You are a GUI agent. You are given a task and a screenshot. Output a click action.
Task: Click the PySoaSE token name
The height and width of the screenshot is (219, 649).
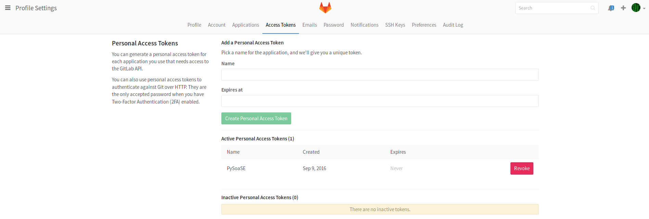click(236, 168)
